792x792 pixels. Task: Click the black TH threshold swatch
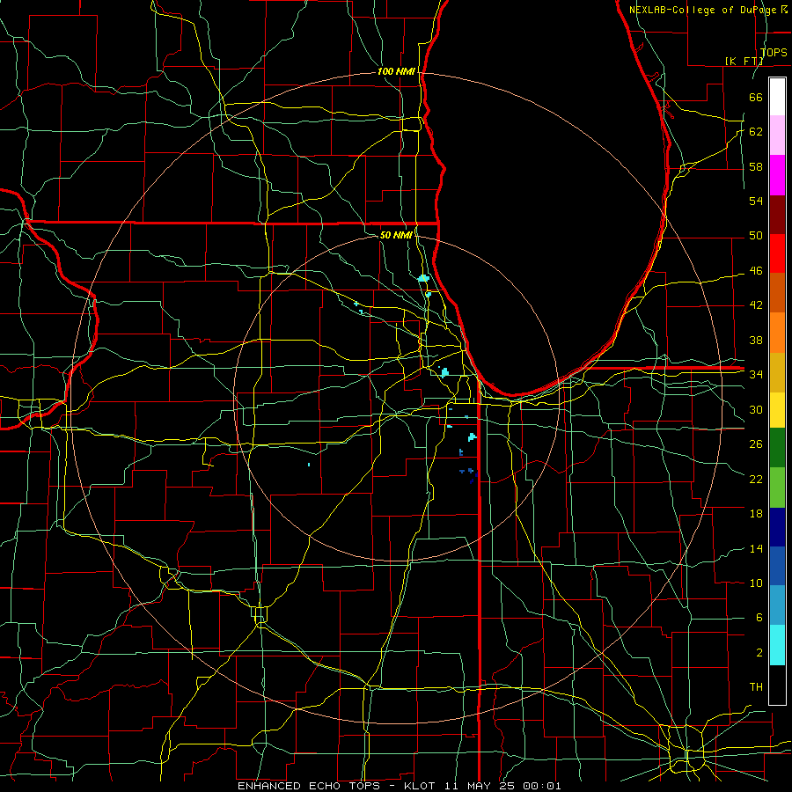pos(777,685)
